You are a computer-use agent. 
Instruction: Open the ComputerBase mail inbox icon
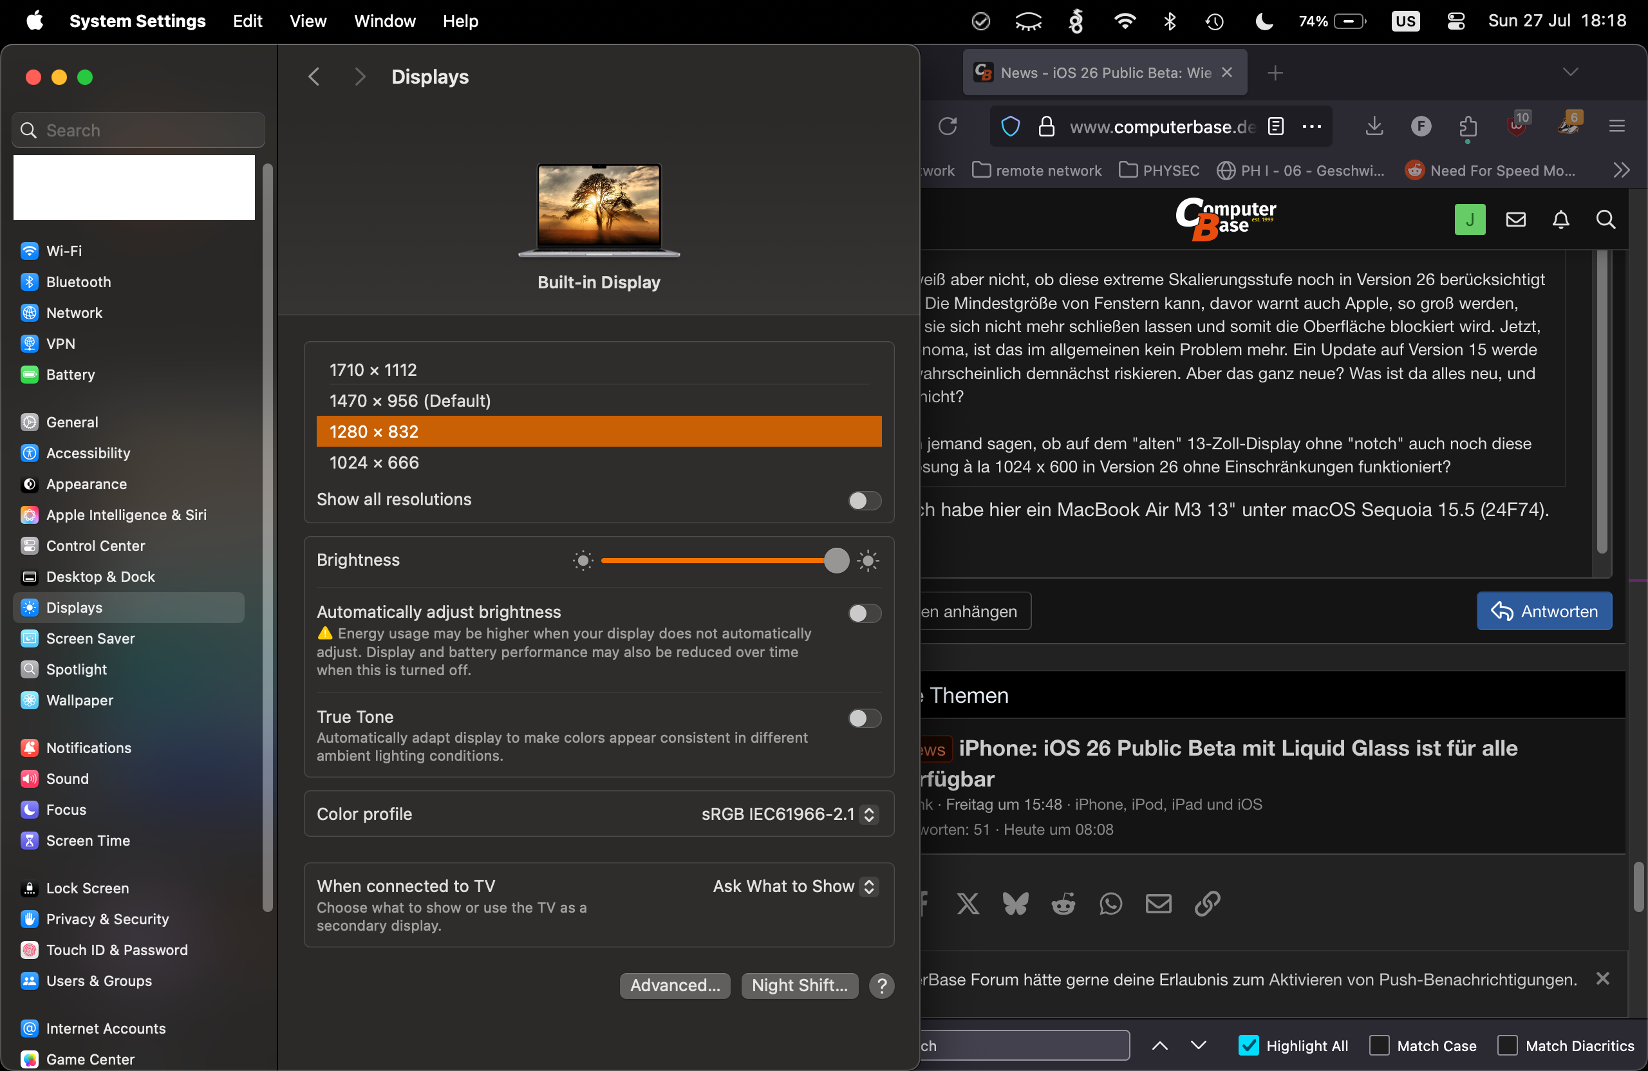(1515, 220)
